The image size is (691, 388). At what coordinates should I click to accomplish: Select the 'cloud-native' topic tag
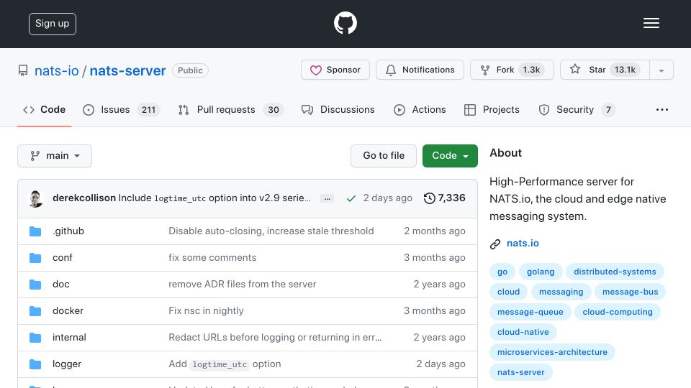coord(523,332)
